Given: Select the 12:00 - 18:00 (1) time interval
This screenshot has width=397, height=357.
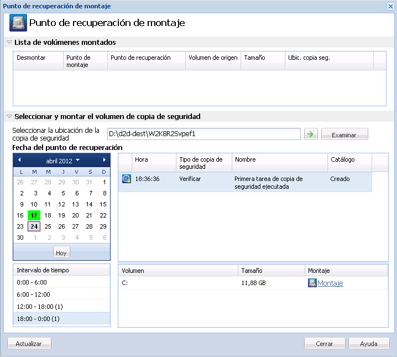Looking at the screenshot, I should [x=61, y=306].
